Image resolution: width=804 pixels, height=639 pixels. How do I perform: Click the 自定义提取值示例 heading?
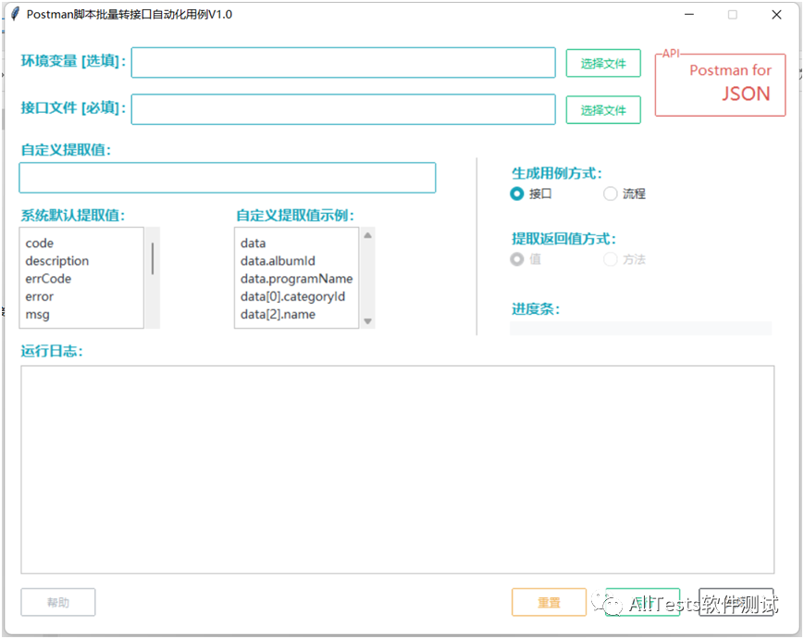coord(295,215)
